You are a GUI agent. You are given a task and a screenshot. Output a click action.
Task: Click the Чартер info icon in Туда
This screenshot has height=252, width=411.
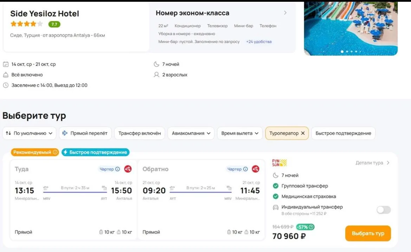pos(117,169)
